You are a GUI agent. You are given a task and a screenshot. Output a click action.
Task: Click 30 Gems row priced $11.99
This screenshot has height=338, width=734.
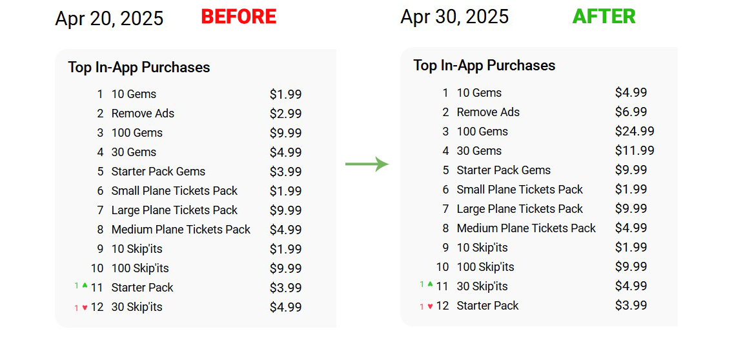click(x=479, y=151)
